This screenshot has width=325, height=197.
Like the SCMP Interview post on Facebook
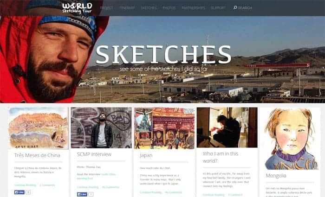pyautogui.click(x=82, y=194)
